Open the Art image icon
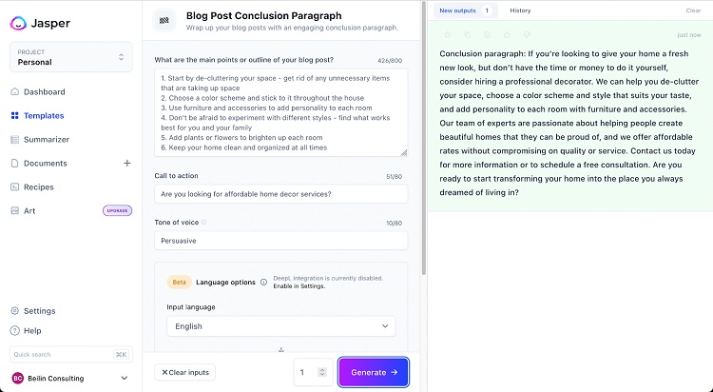The image size is (713, 392). coord(15,210)
